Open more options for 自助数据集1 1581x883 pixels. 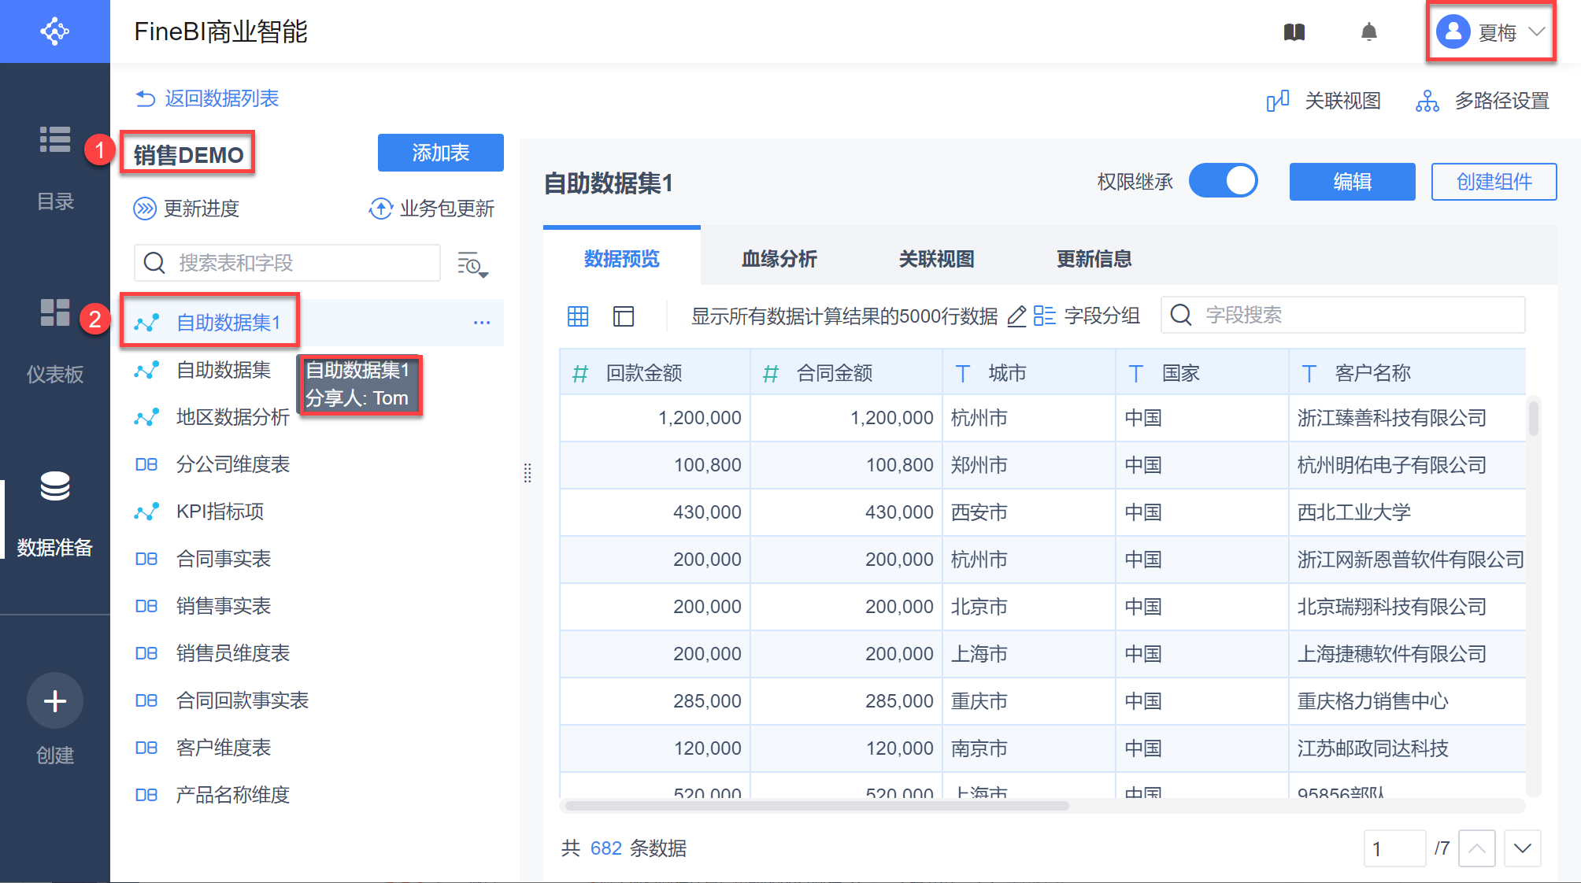point(482,323)
